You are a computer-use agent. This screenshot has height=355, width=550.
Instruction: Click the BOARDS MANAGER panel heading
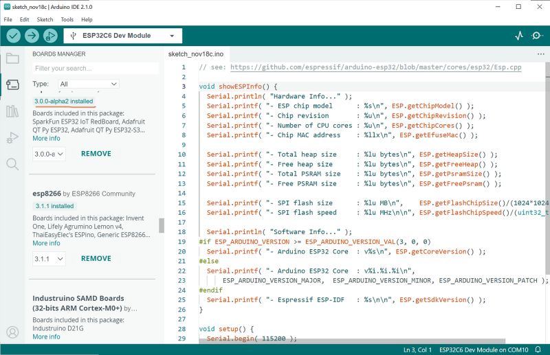coord(59,54)
